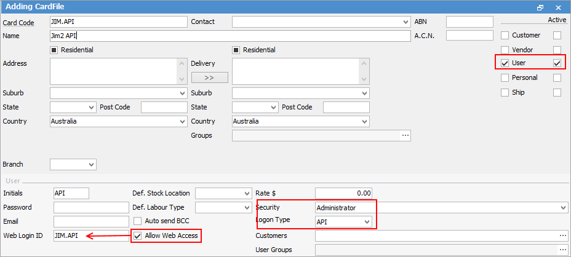Open the Security level dropdown
The image size is (571, 257).
[563, 208]
